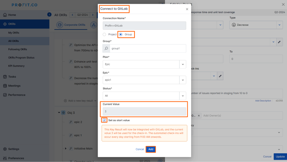287x162 pixels.
Task: Click pencil edit icon beside top dropdown
Action: [279, 42]
